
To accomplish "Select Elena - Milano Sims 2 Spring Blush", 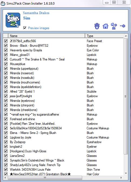I will 63,133.
